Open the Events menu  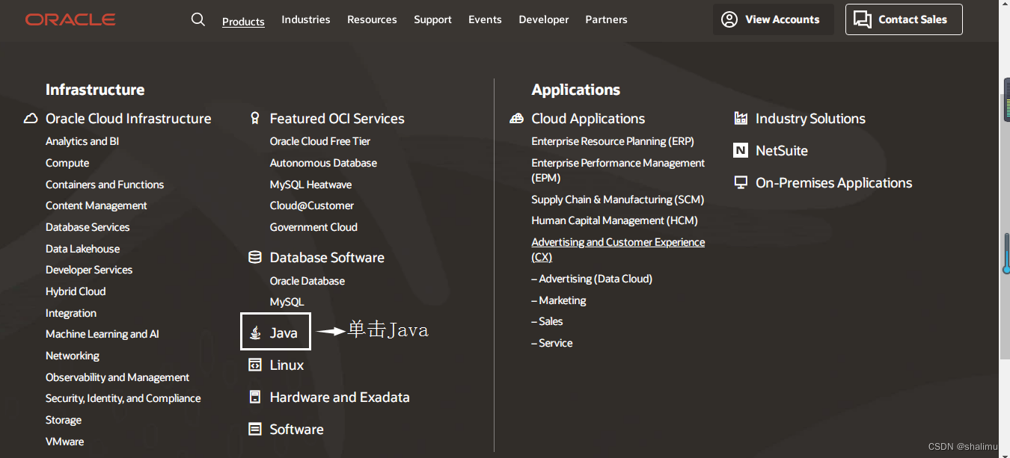[x=485, y=19]
